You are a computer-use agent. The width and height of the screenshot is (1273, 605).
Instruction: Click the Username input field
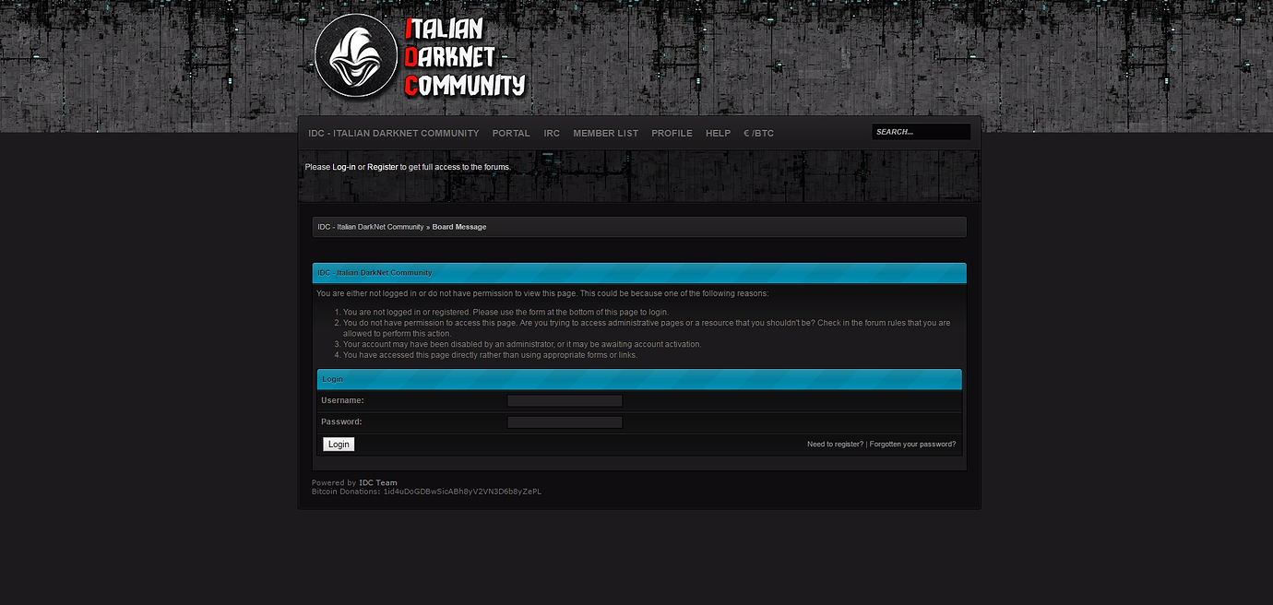pyautogui.click(x=565, y=401)
